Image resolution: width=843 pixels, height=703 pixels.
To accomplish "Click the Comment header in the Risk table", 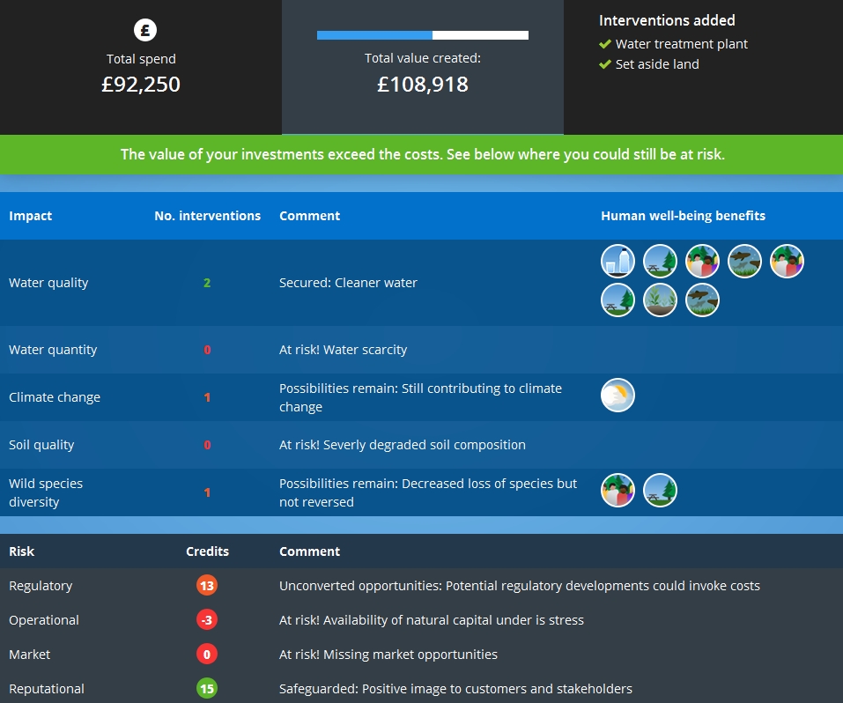I will [x=310, y=551].
